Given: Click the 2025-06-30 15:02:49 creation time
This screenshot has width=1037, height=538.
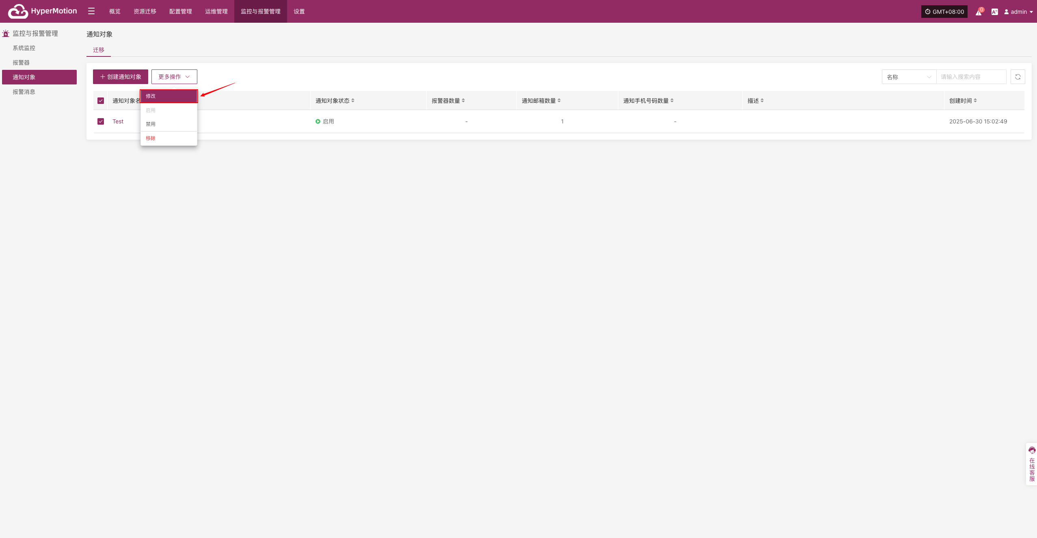Looking at the screenshot, I should tap(978, 121).
